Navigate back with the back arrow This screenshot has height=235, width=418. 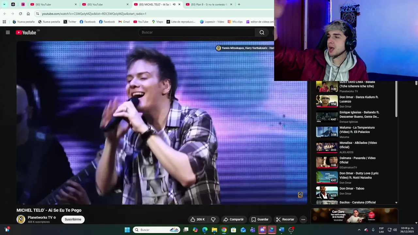[x=5, y=14]
